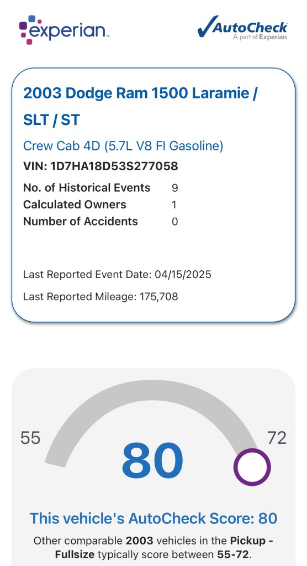307x566 pixels.
Task: Click the AutoCheck checkmark logo
Action: 242,28
